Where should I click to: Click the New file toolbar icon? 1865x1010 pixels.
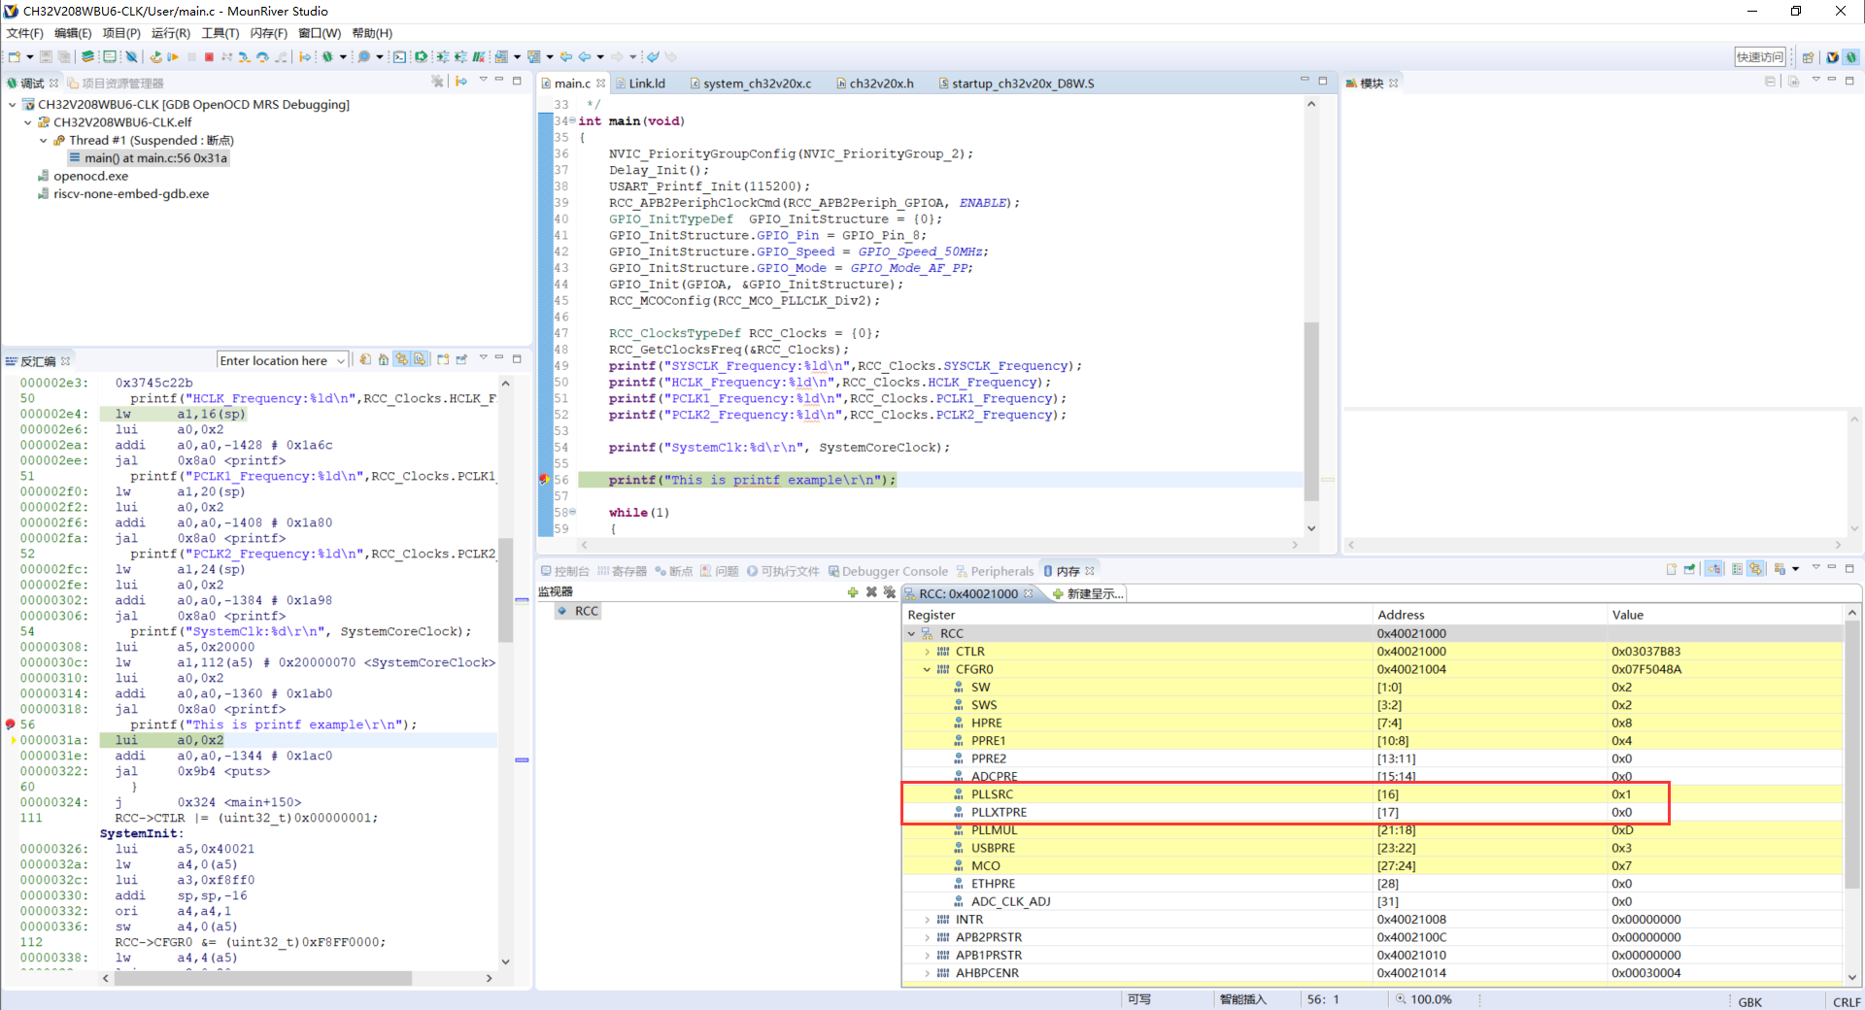pos(15,57)
